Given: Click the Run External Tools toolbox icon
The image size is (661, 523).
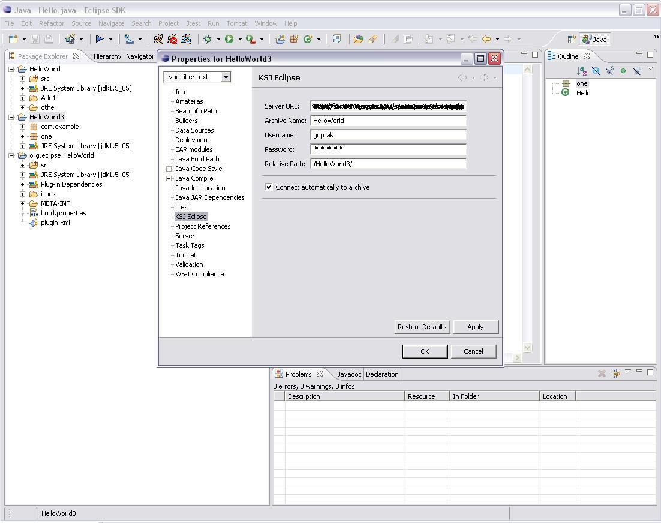Looking at the screenshot, I should [x=250, y=39].
